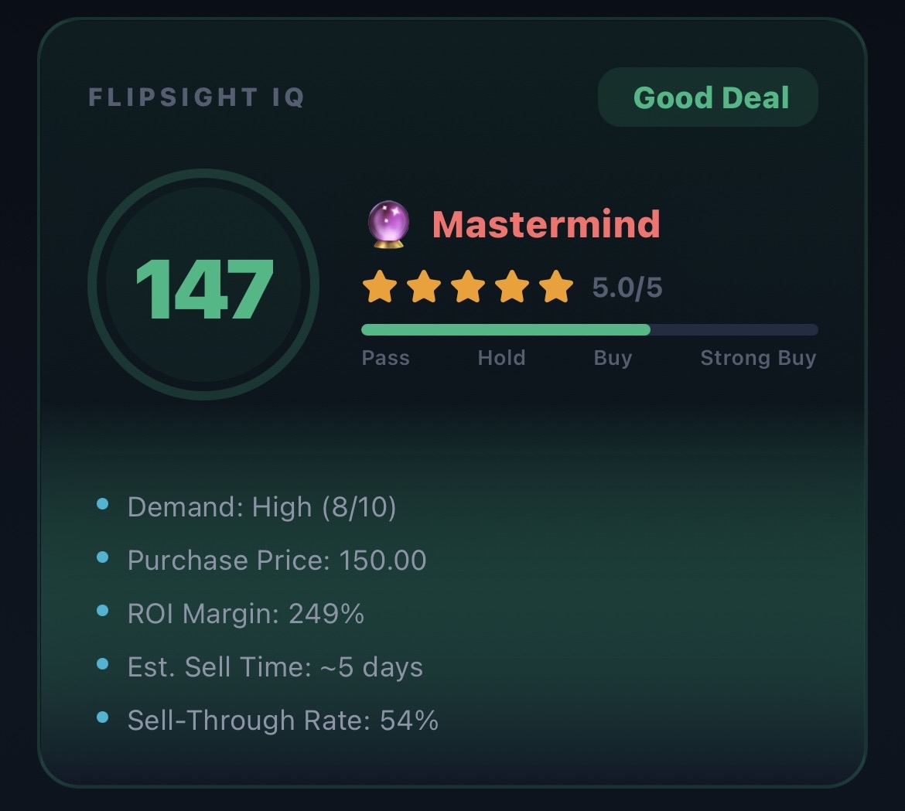Select the Mastermind title
Viewport: 905px width, 811px height.
pos(546,224)
